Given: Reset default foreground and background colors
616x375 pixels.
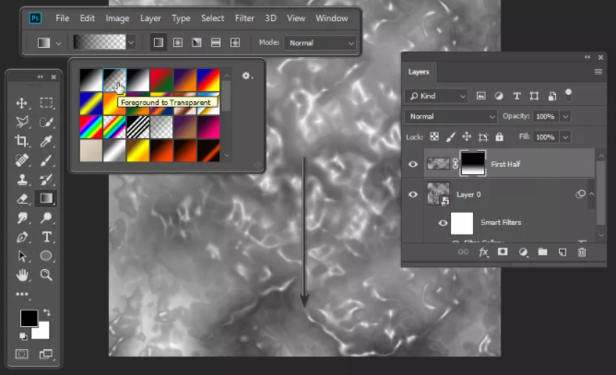Looking at the screenshot, I should coord(23,336).
